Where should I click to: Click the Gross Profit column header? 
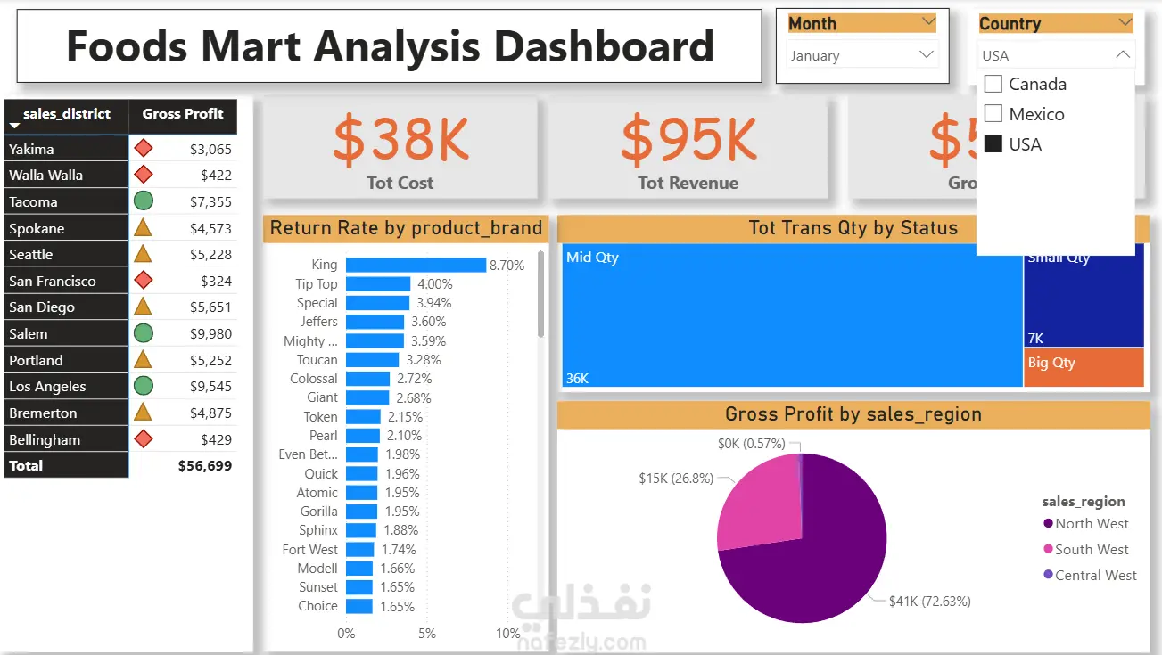pyautogui.click(x=183, y=114)
